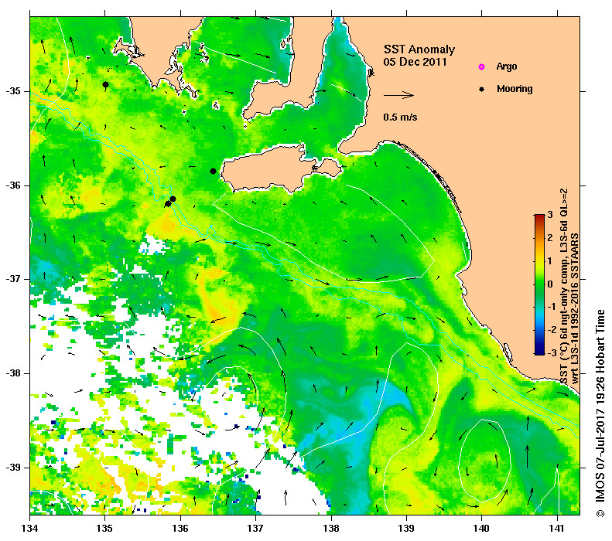Click latitude axis label -38
The height and width of the screenshot is (541, 612).
click(13, 373)
